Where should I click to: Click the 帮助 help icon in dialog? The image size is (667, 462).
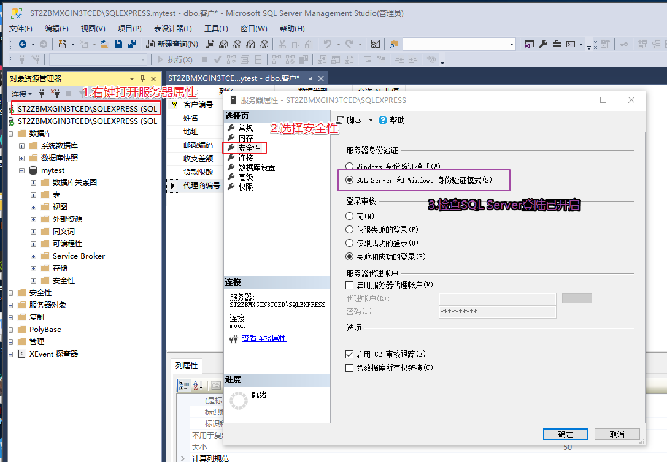383,120
